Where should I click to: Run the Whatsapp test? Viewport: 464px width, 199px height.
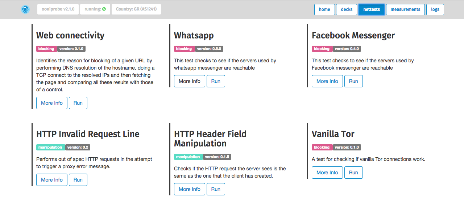(216, 81)
